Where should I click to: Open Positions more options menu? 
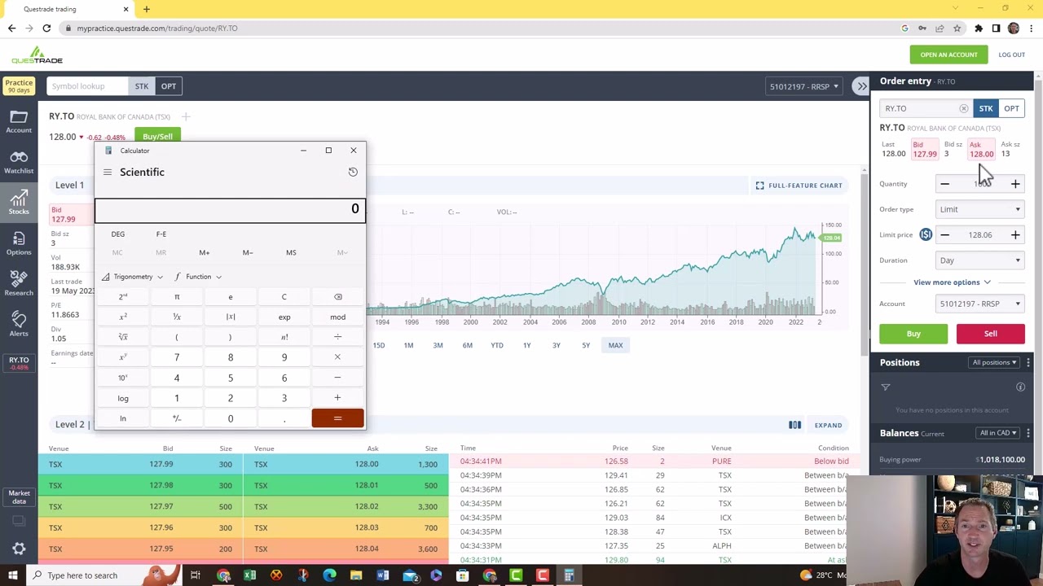[1028, 362]
